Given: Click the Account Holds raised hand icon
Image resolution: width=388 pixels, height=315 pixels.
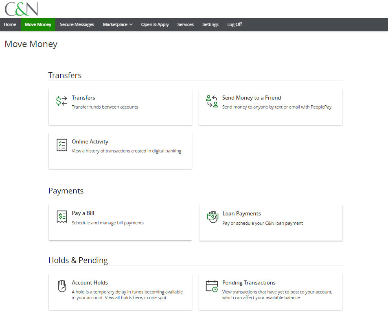Looking at the screenshot, I should point(62,286).
